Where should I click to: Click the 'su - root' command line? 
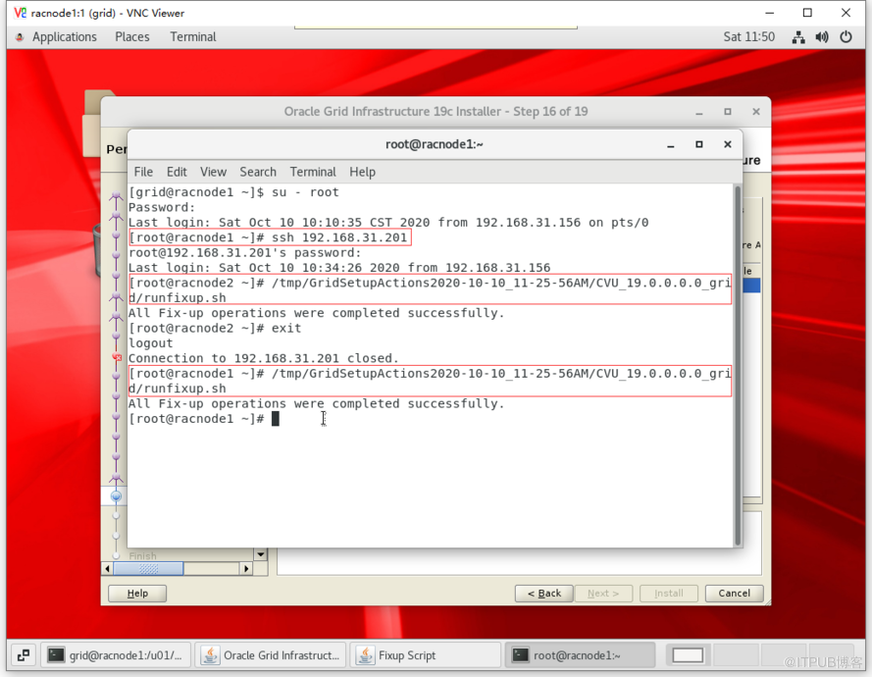[233, 192]
